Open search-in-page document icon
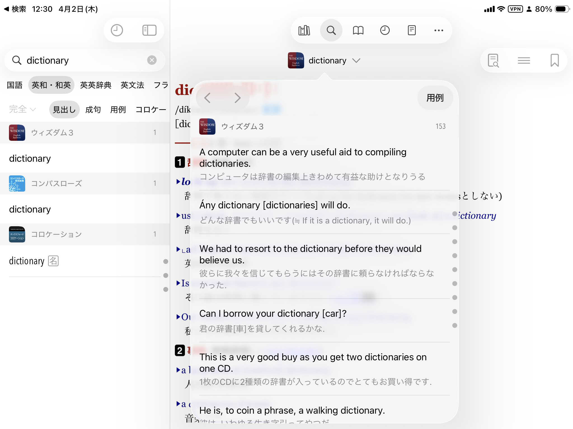Viewport: 573px width, 429px height. pyautogui.click(x=493, y=60)
